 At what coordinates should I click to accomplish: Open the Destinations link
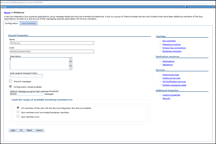click(x=168, y=61)
